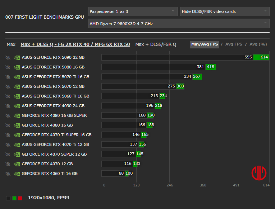Click NVIDIA logo next to RTX 4090 24 GB
The image size is (275, 209).
coord(17,106)
